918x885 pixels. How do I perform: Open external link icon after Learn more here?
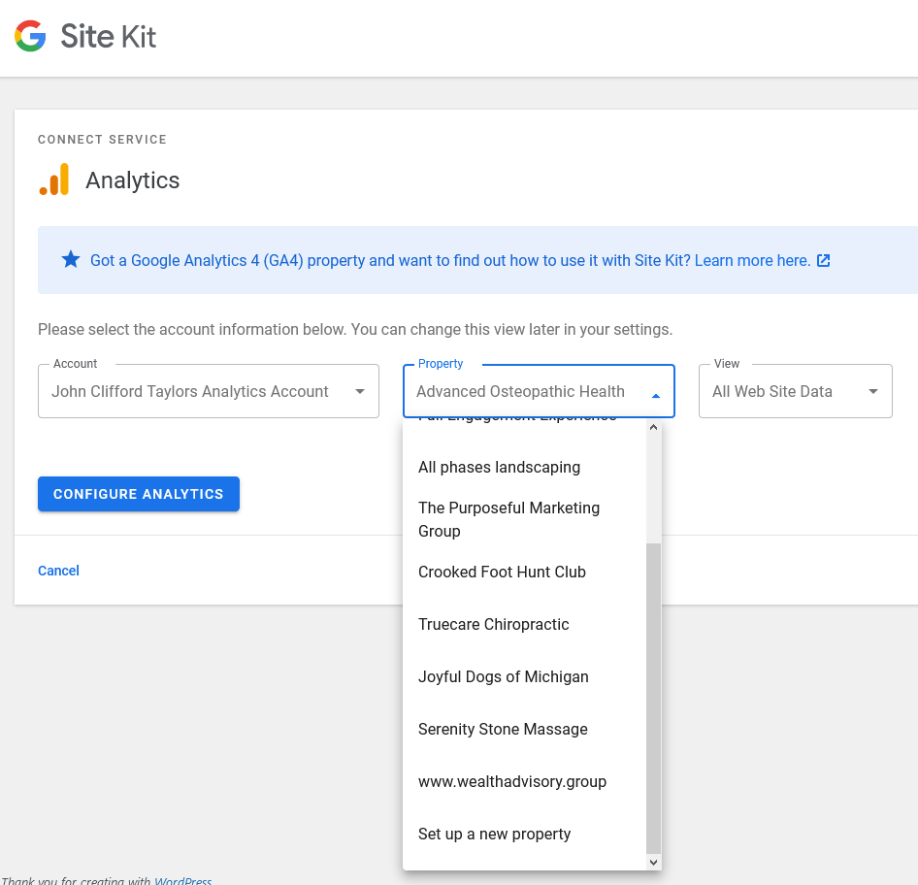(x=823, y=260)
